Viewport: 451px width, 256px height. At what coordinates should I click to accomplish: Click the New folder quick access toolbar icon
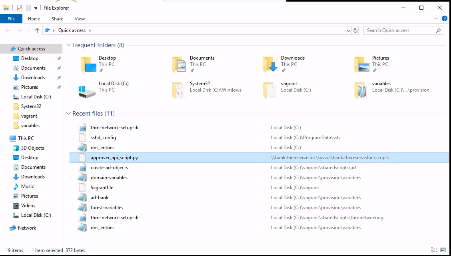pos(28,8)
